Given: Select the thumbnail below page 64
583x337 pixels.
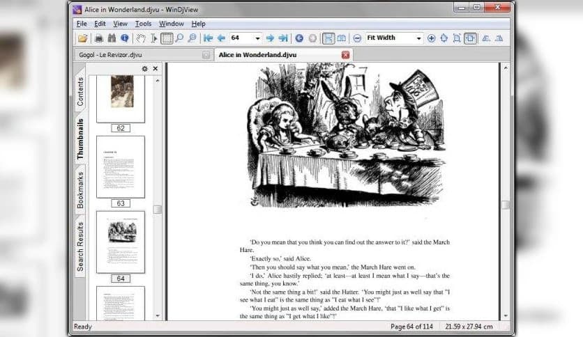Looking at the screenshot, I should click(121, 303).
